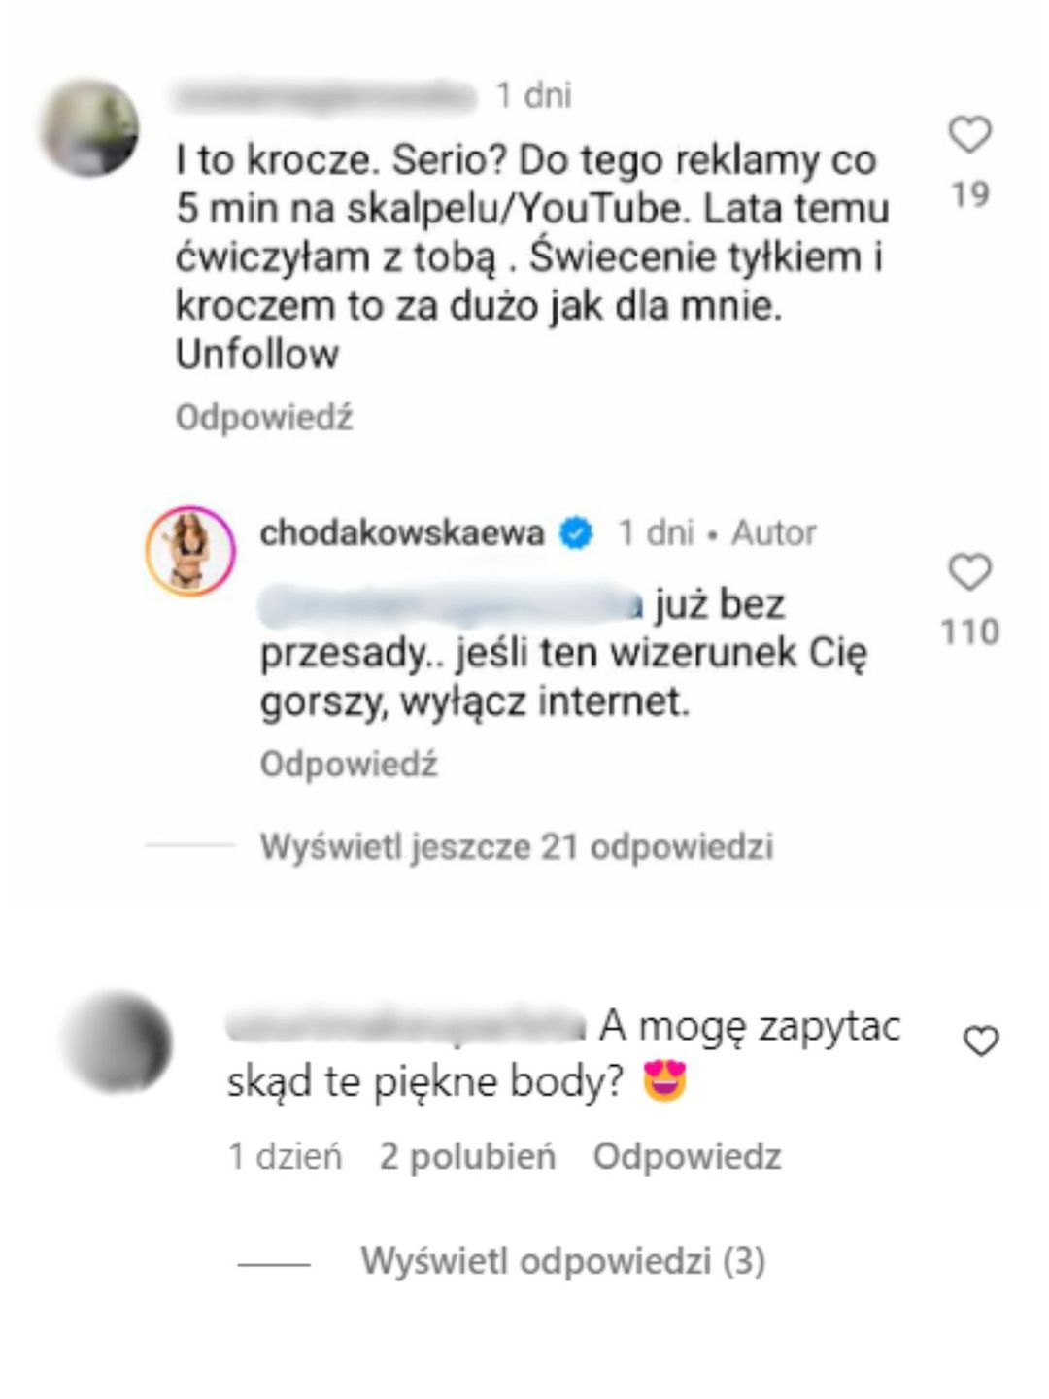This screenshot has height=1399, width=1049.
Task: Click the '1 dzień' timestamp
Action: point(285,1156)
